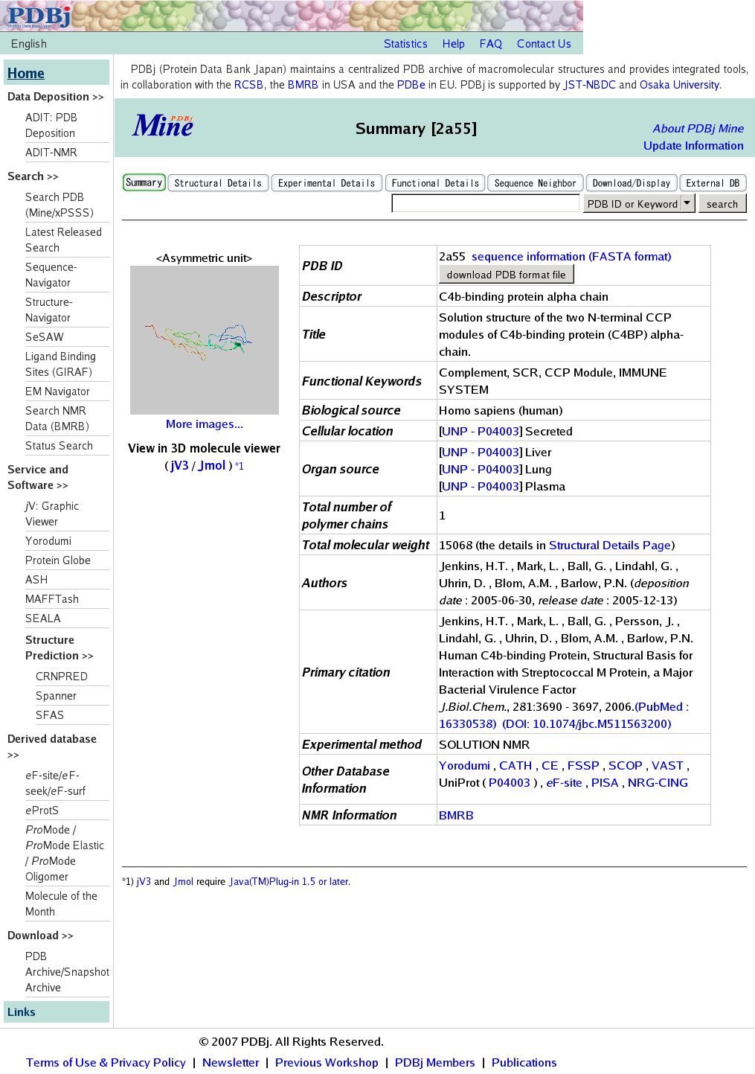Open the CATH database link
Image resolution: width=755 pixels, height=1074 pixels.
515,765
